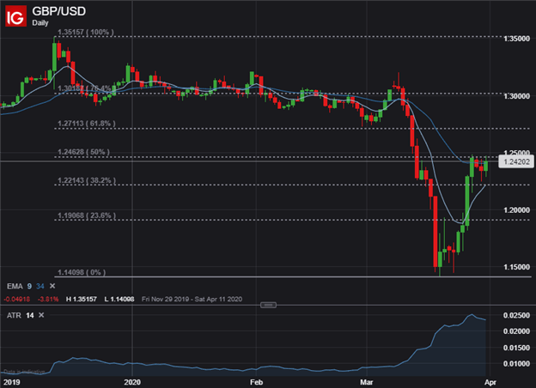Click the 1.22143 (38.2%) Fibonacci label

87,180
